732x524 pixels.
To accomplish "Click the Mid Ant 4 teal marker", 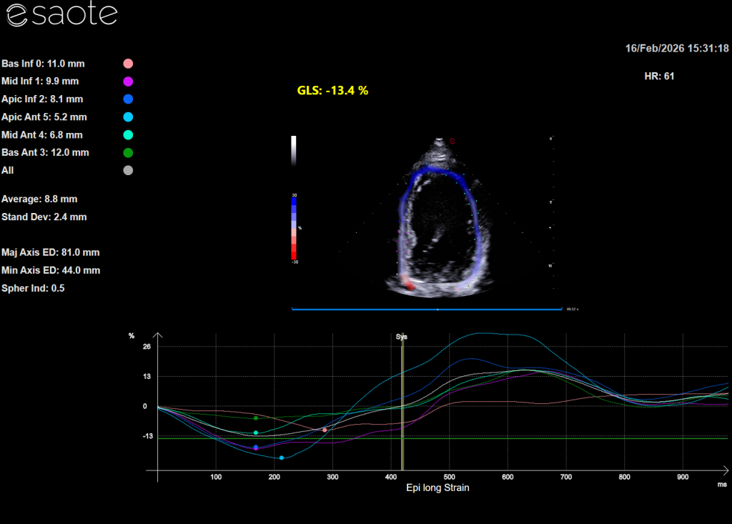I will [x=128, y=134].
